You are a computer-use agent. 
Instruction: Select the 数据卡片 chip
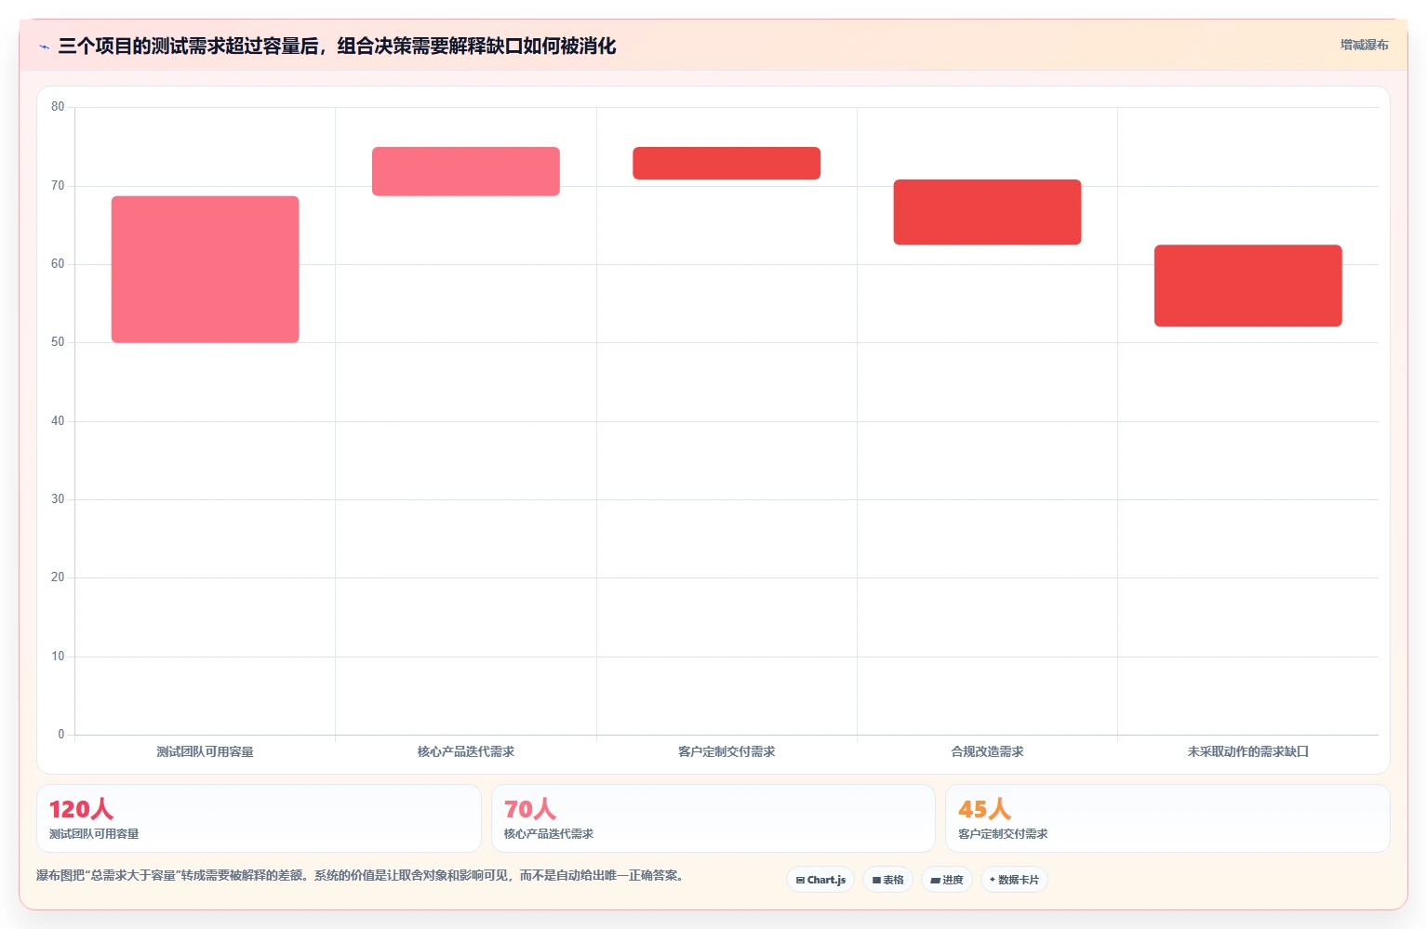point(1014,880)
